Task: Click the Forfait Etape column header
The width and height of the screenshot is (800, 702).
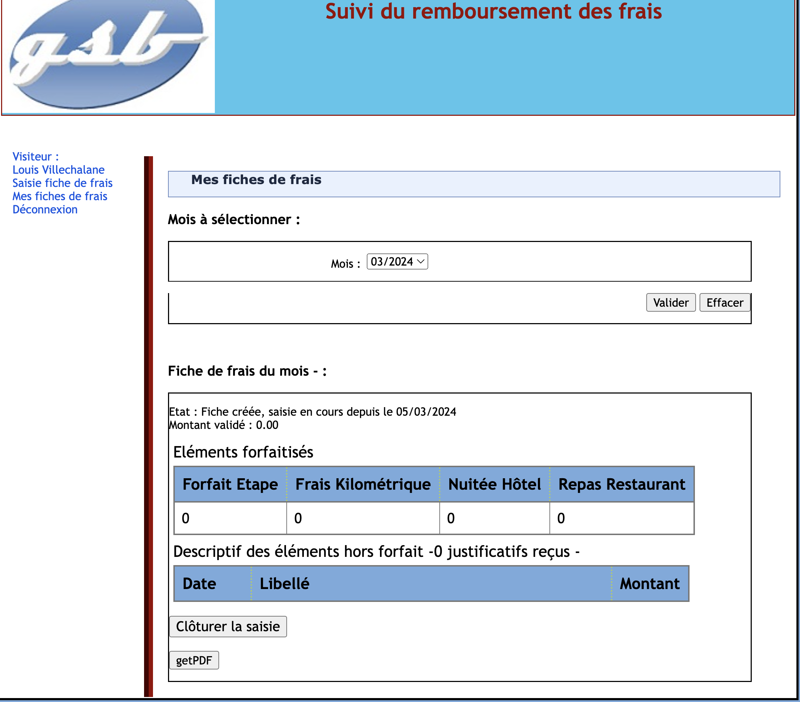Action: [230, 484]
